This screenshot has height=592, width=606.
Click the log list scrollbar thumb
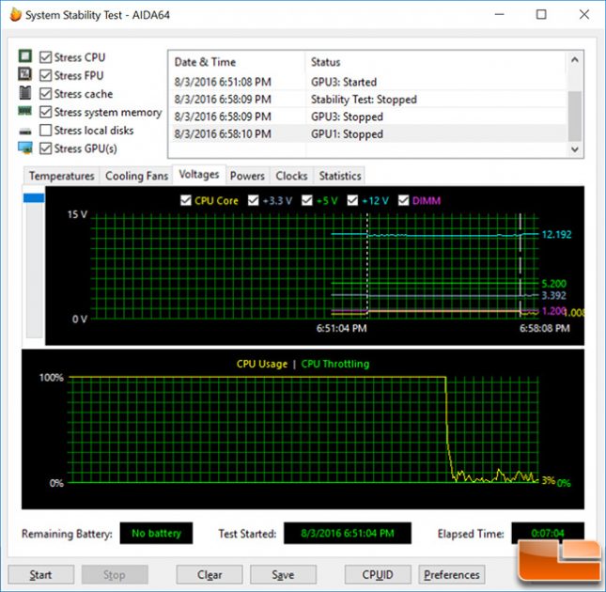(x=575, y=116)
